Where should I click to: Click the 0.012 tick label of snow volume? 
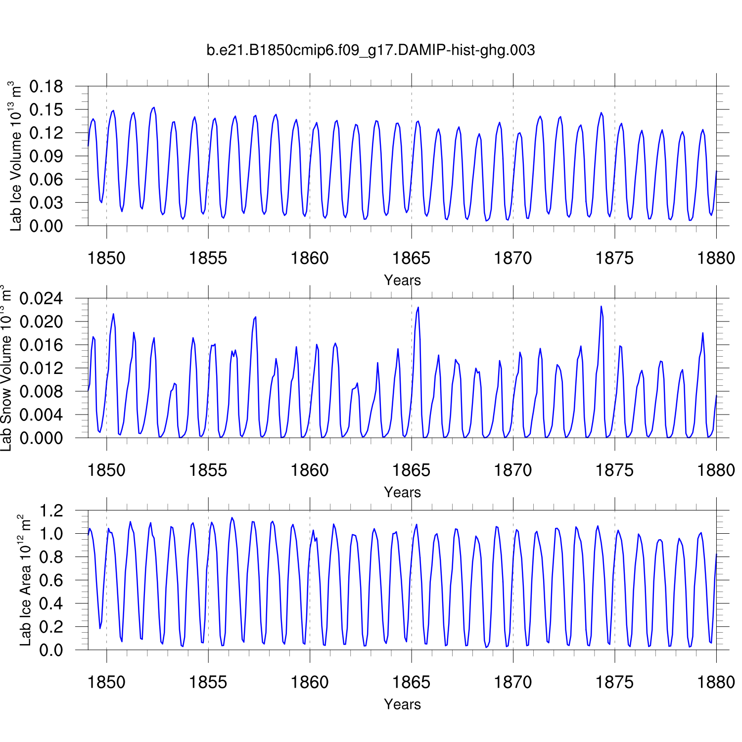[42, 368]
